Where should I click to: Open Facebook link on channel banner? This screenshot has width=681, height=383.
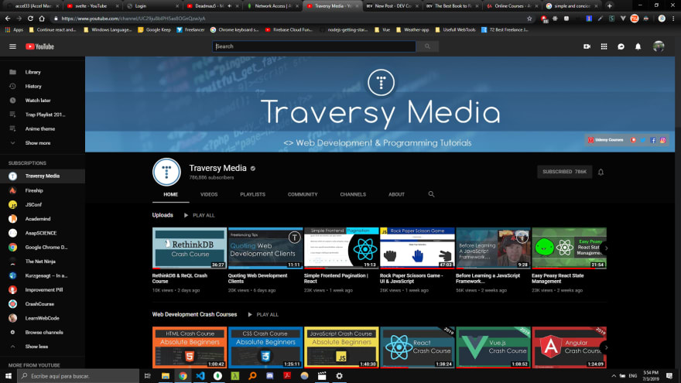(x=653, y=140)
